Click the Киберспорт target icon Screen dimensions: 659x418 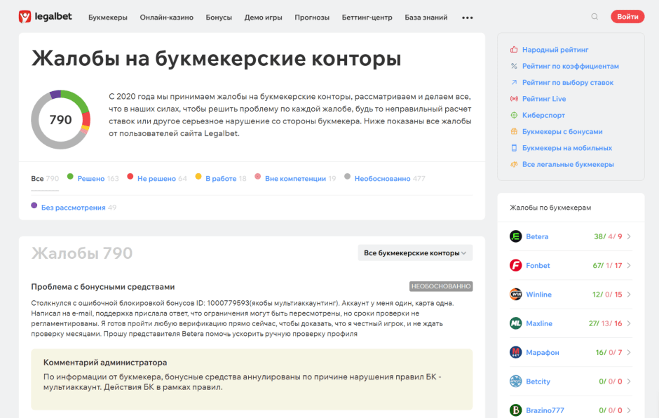coord(514,115)
